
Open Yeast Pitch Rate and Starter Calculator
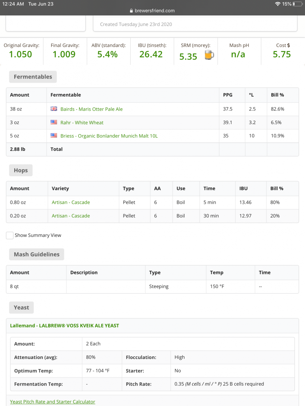pos(52,402)
